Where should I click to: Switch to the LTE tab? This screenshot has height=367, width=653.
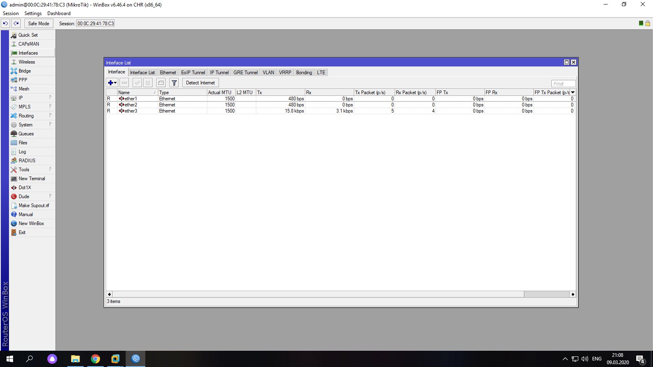pos(321,73)
